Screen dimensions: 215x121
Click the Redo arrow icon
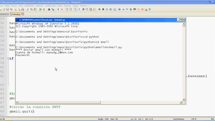tap(44, 9)
